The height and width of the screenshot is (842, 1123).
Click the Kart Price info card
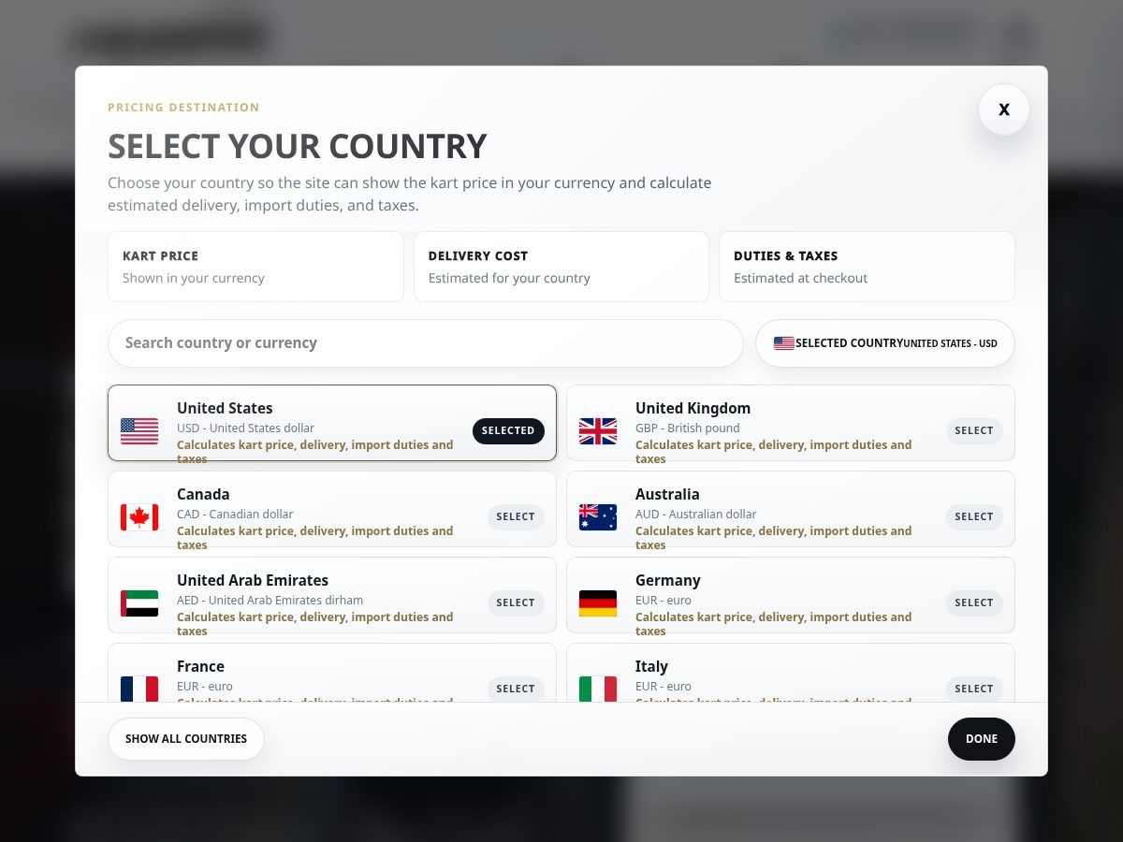(255, 267)
